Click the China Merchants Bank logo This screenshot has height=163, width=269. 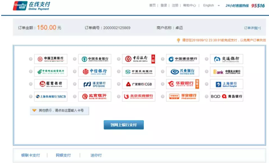51,84
